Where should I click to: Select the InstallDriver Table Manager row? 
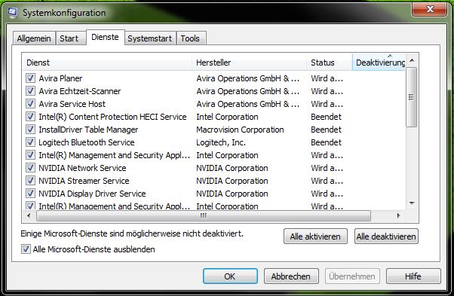215,130
